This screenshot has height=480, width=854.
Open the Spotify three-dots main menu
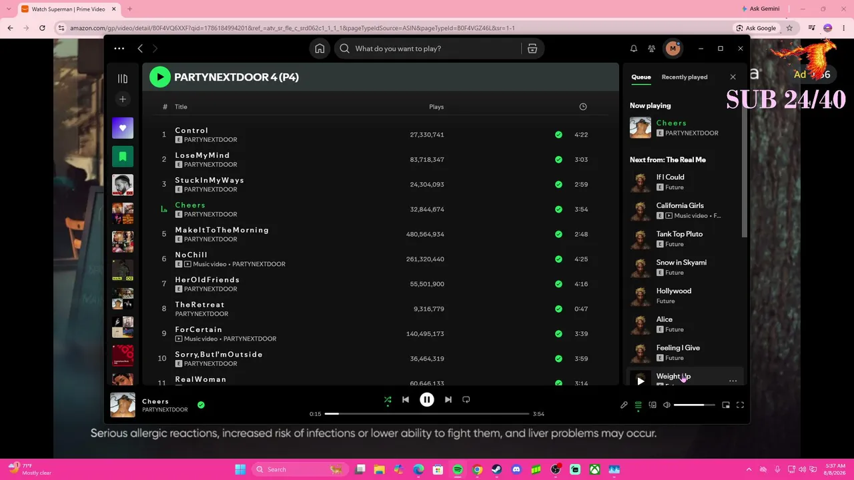coord(119,49)
